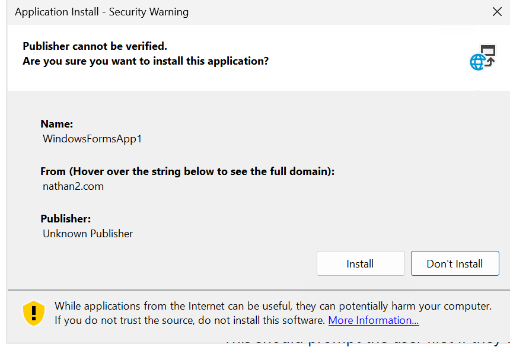Viewport: 510px width, 347px height.
Task: Close the Security Warning dialog
Action: click(497, 12)
